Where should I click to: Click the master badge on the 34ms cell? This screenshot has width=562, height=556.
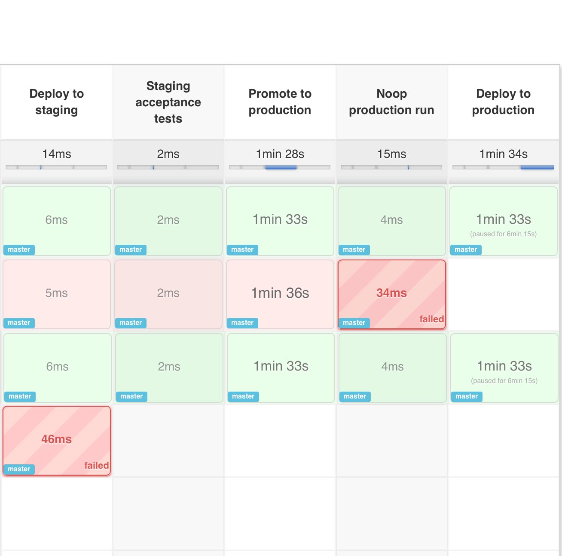click(354, 323)
